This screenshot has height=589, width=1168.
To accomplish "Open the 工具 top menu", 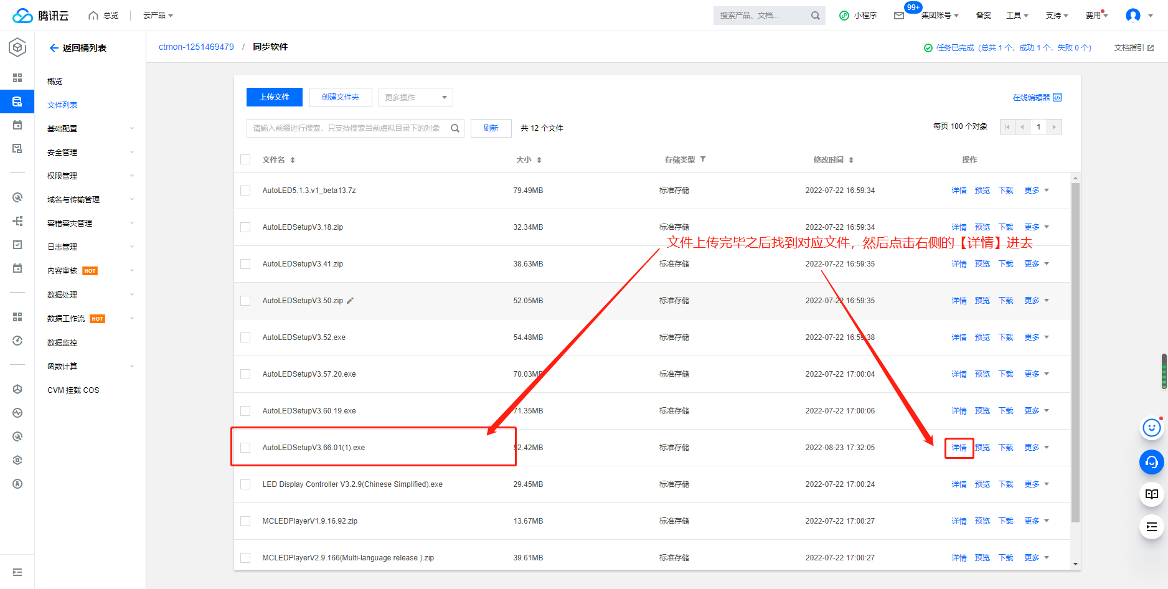I will (x=1017, y=16).
